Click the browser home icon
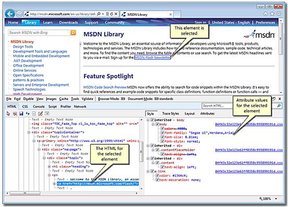 click(266, 14)
